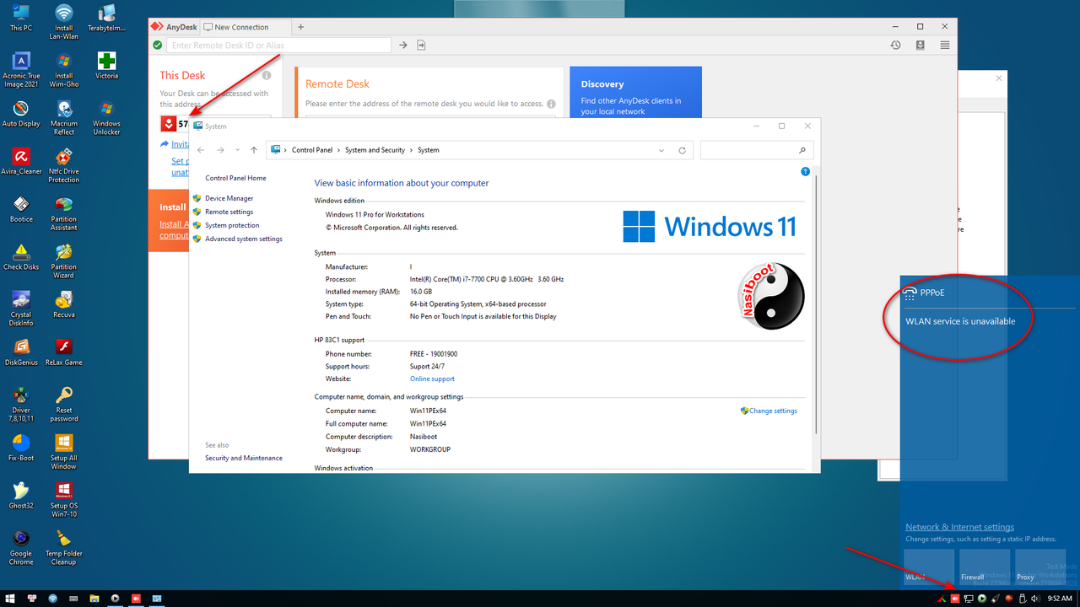Open the Crystal DiskInfo shortcut

click(x=21, y=309)
